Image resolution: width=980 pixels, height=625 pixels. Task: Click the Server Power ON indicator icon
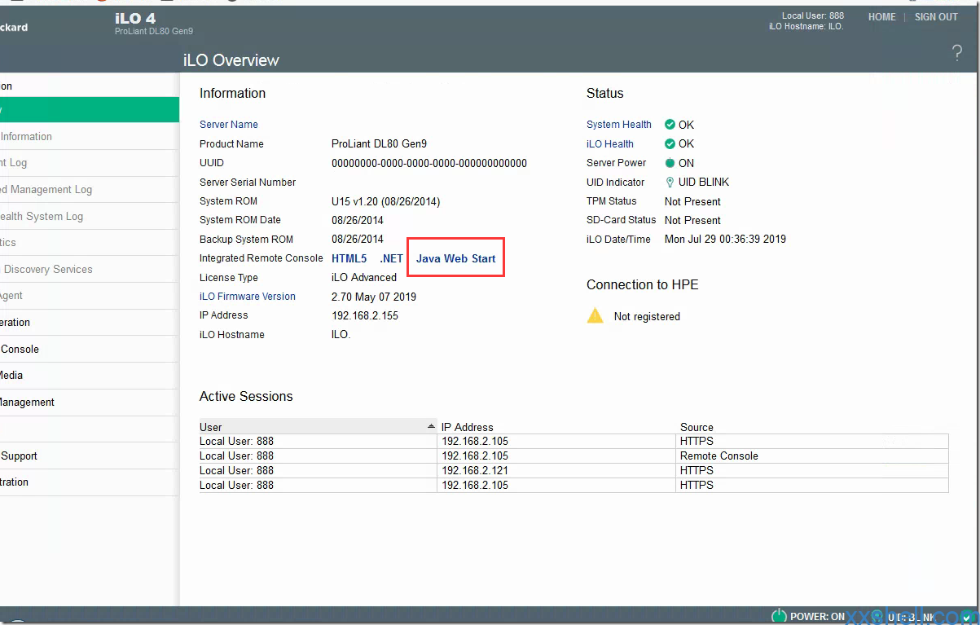pyautogui.click(x=670, y=163)
